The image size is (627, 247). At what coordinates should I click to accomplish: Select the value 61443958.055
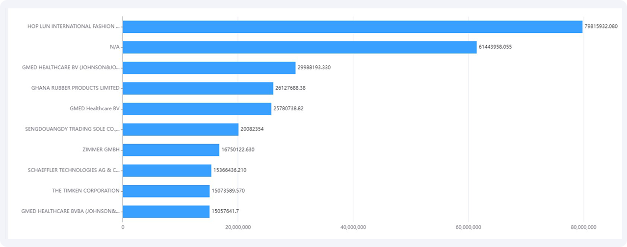pyautogui.click(x=495, y=47)
